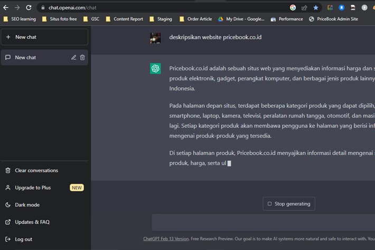Open GSC bookmark folder
The width and height of the screenshot is (375, 250).
91,19
